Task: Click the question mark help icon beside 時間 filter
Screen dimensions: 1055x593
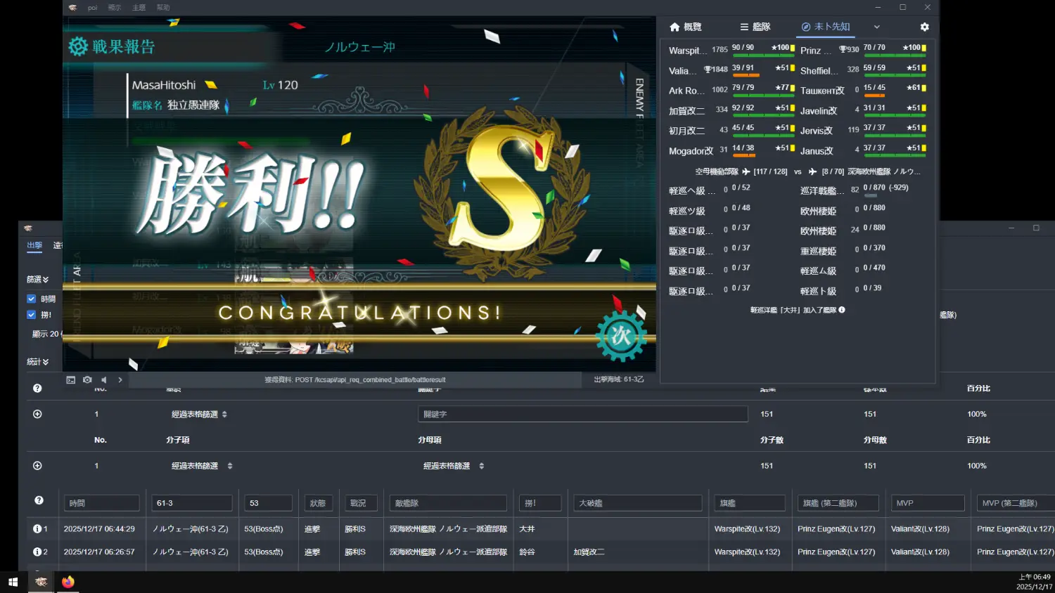Action: coord(39,501)
